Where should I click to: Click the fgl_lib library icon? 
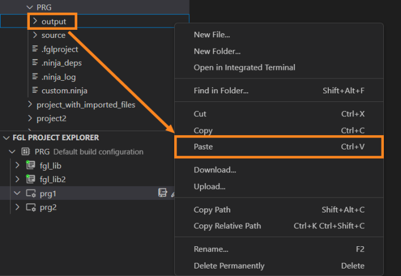click(x=30, y=165)
